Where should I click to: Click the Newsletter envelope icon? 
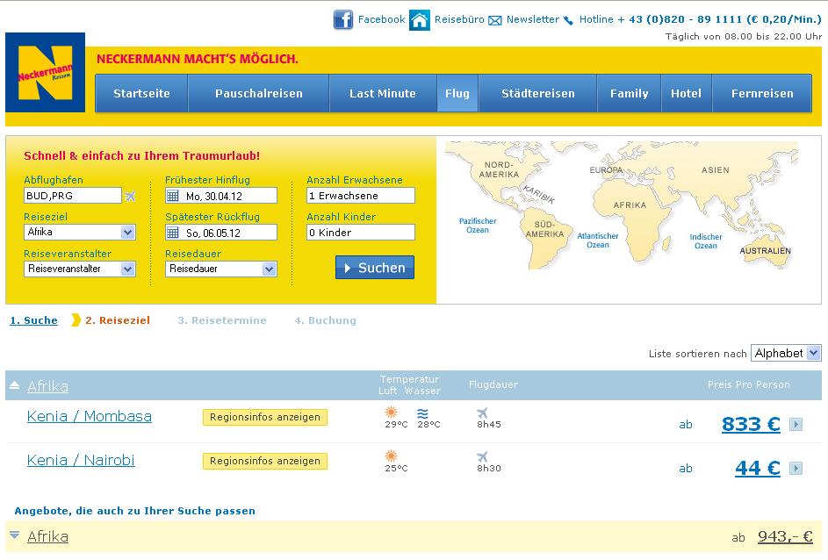(x=495, y=20)
